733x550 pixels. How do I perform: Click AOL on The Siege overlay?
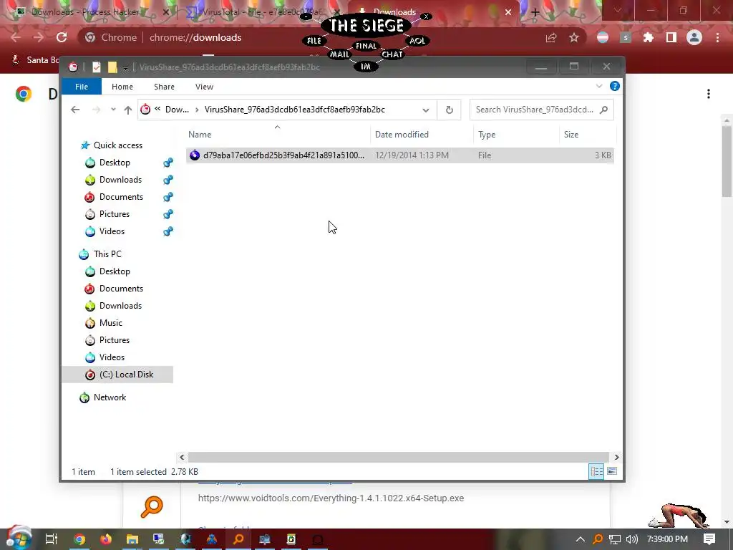click(417, 41)
